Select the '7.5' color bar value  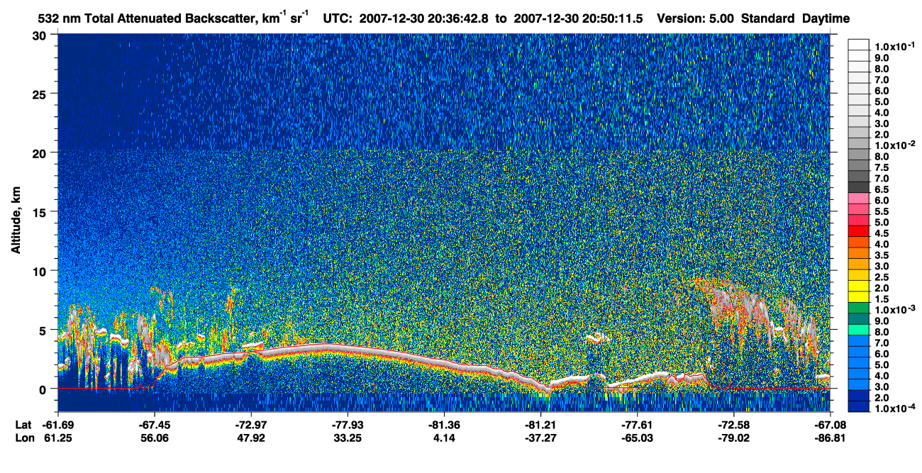tap(882, 167)
